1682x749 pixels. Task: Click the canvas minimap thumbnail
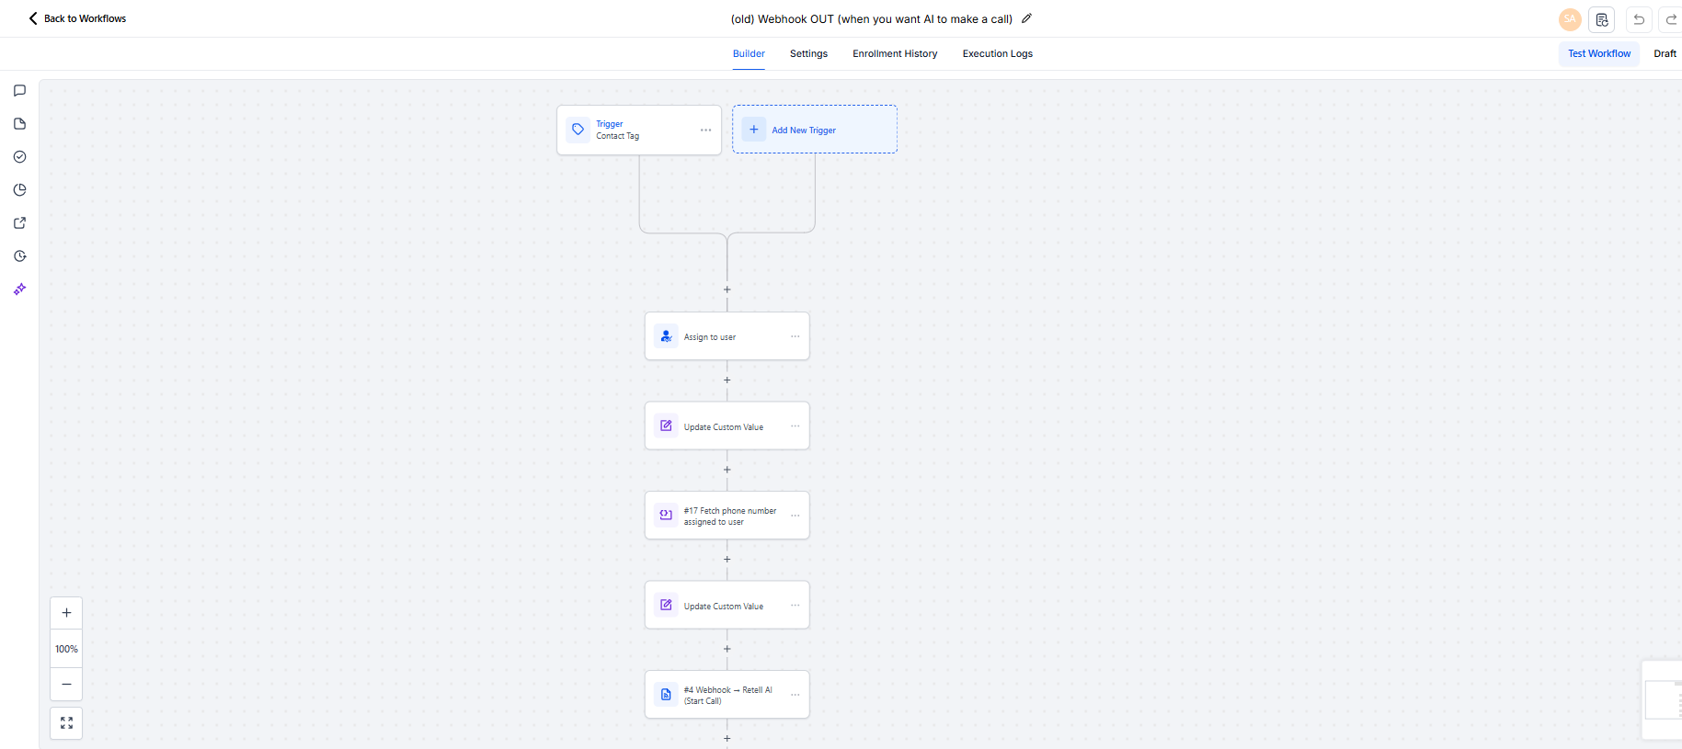click(x=1663, y=700)
